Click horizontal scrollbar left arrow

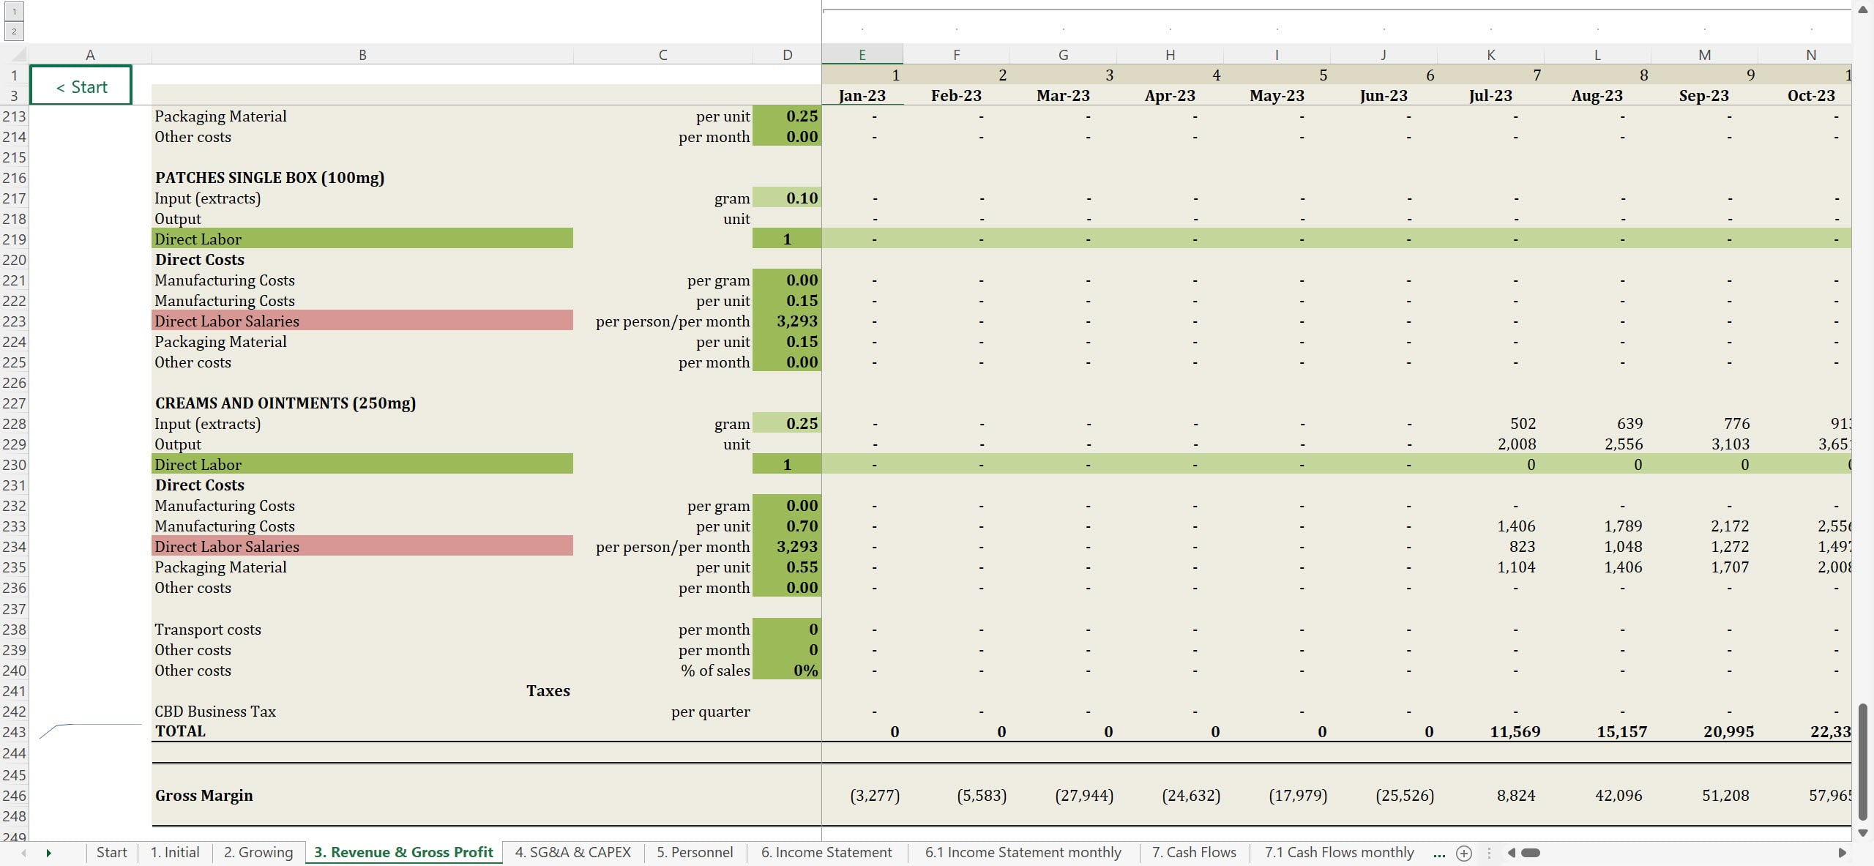pos(1511,853)
